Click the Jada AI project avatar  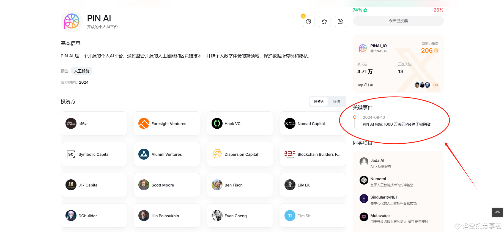[x=364, y=162]
